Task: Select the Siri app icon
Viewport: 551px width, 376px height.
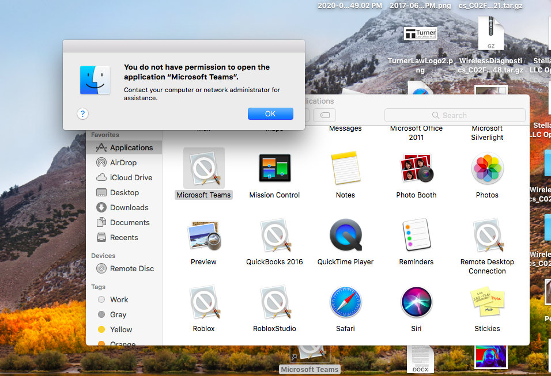Action: click(x=416, y=302)
